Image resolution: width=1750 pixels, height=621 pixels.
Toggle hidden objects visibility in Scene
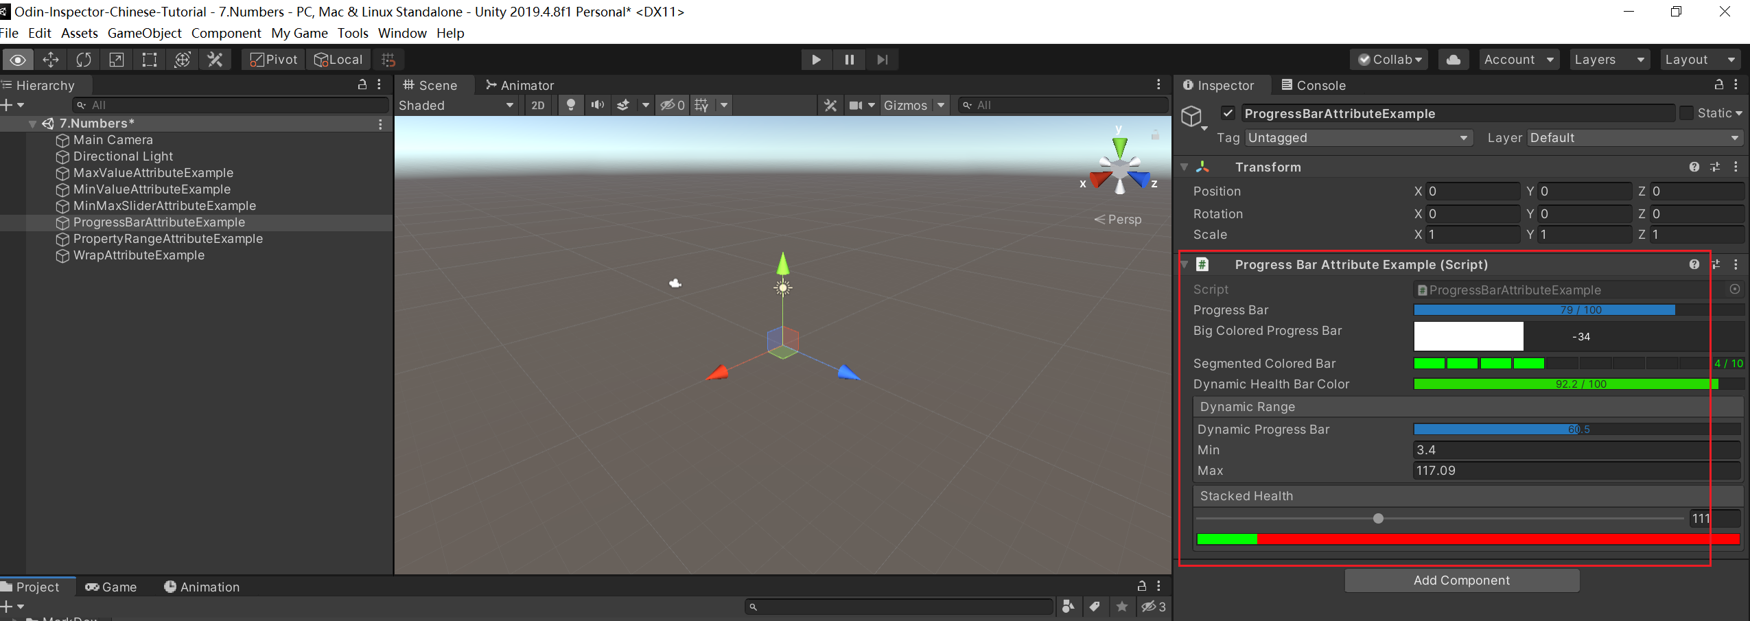pos(672,105)
